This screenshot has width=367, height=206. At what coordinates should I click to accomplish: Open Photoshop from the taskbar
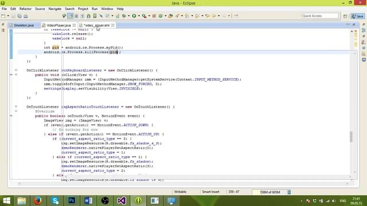click(72, 201)
